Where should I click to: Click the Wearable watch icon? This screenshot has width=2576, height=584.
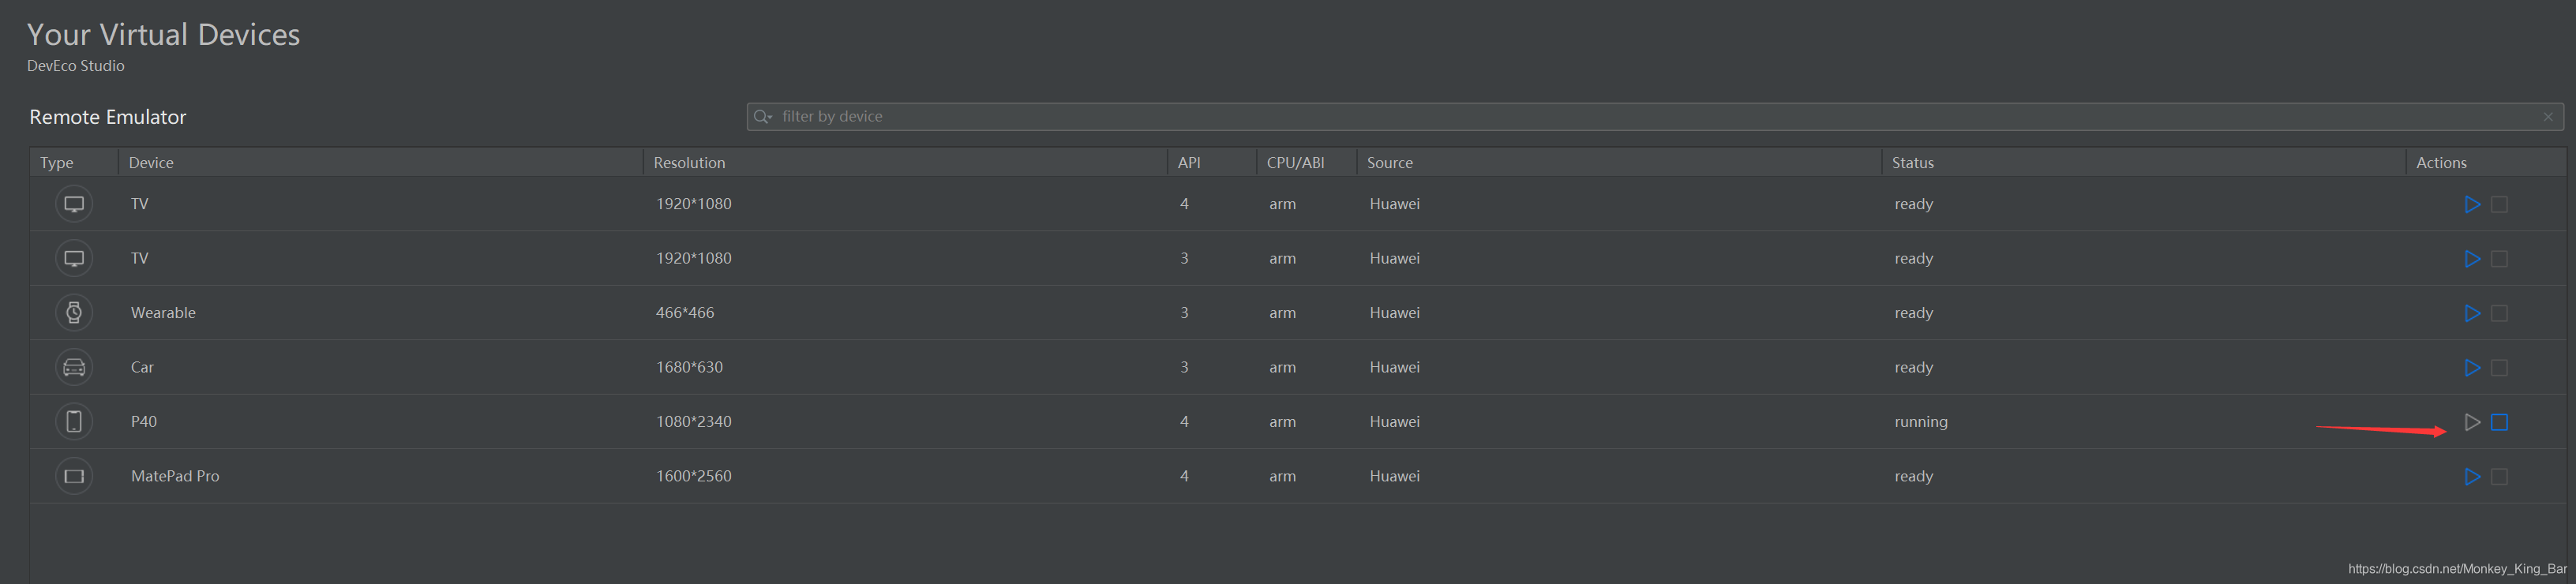(x=74, y=313)
